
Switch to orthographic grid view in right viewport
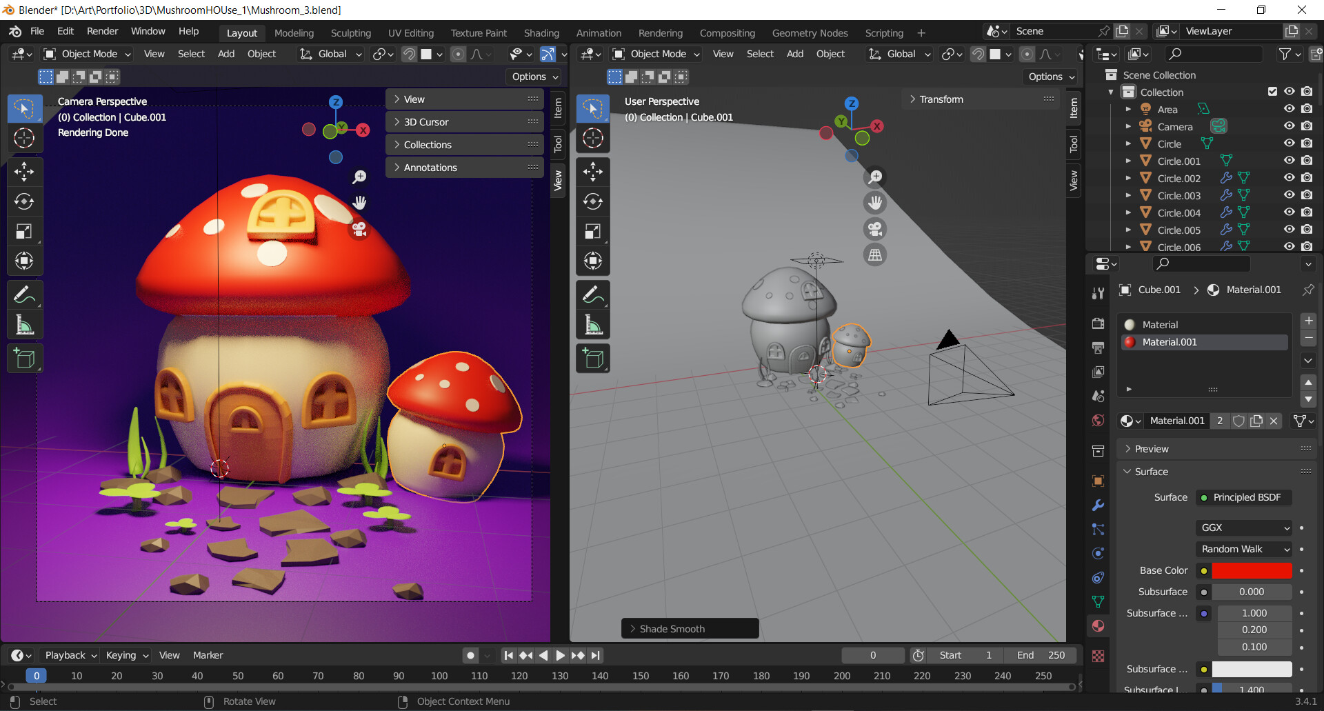point(875,255)
